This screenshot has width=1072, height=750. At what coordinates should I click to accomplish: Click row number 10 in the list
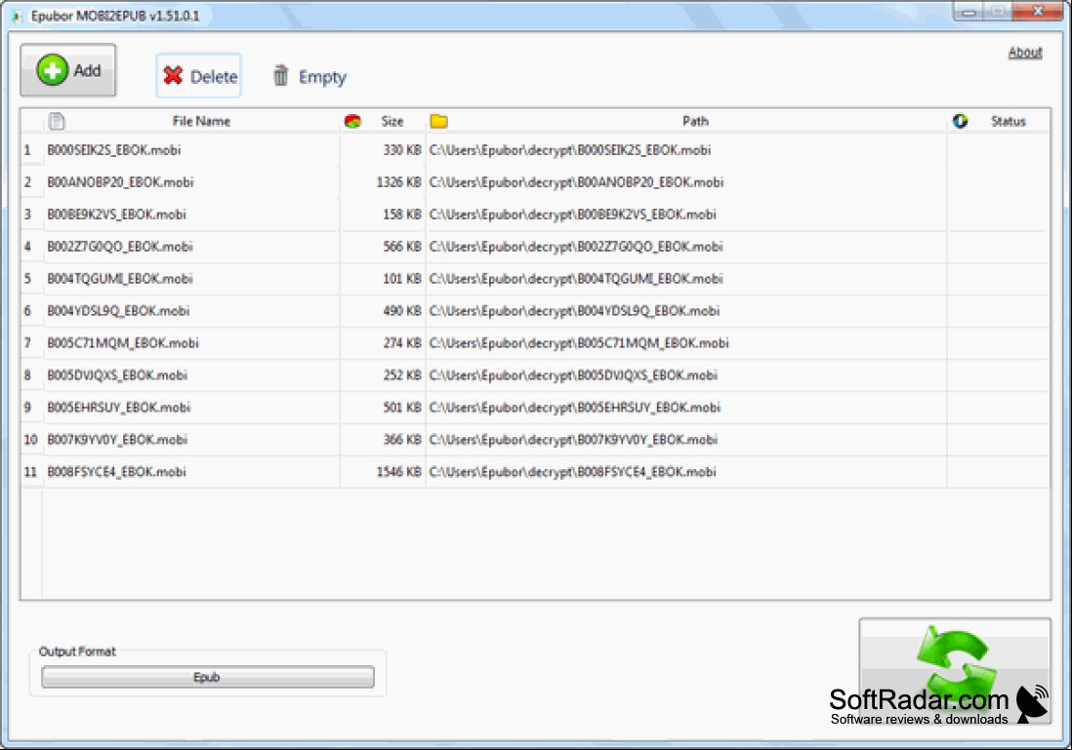(31, 439)
